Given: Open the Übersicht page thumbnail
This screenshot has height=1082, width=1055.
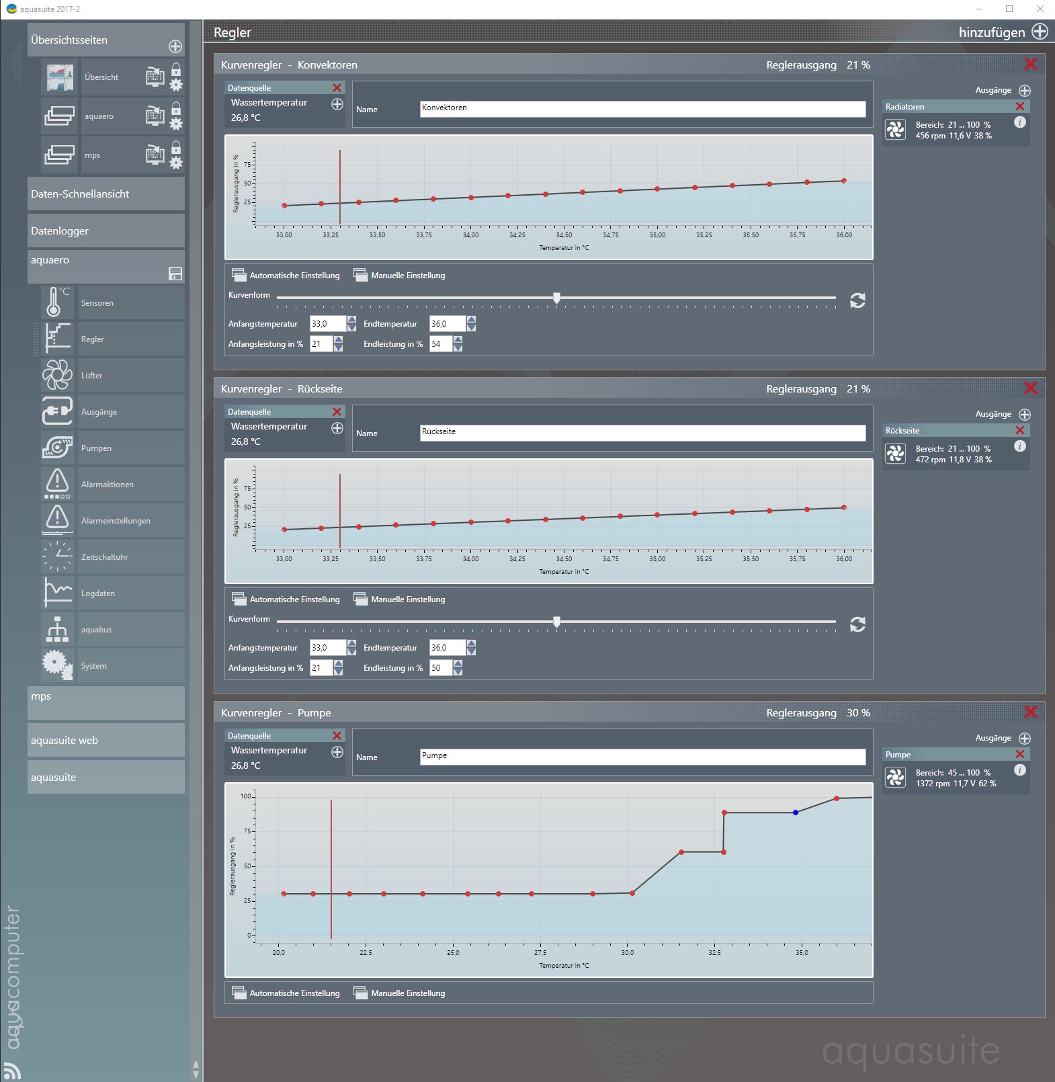Looking at the screenshot, I should coord(60,77).
